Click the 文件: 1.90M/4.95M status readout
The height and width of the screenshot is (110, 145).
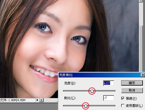pyautogui.click(x=13, y=100)
